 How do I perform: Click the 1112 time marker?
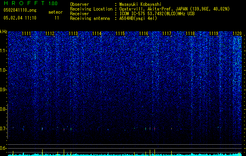(x=50, y=34)
